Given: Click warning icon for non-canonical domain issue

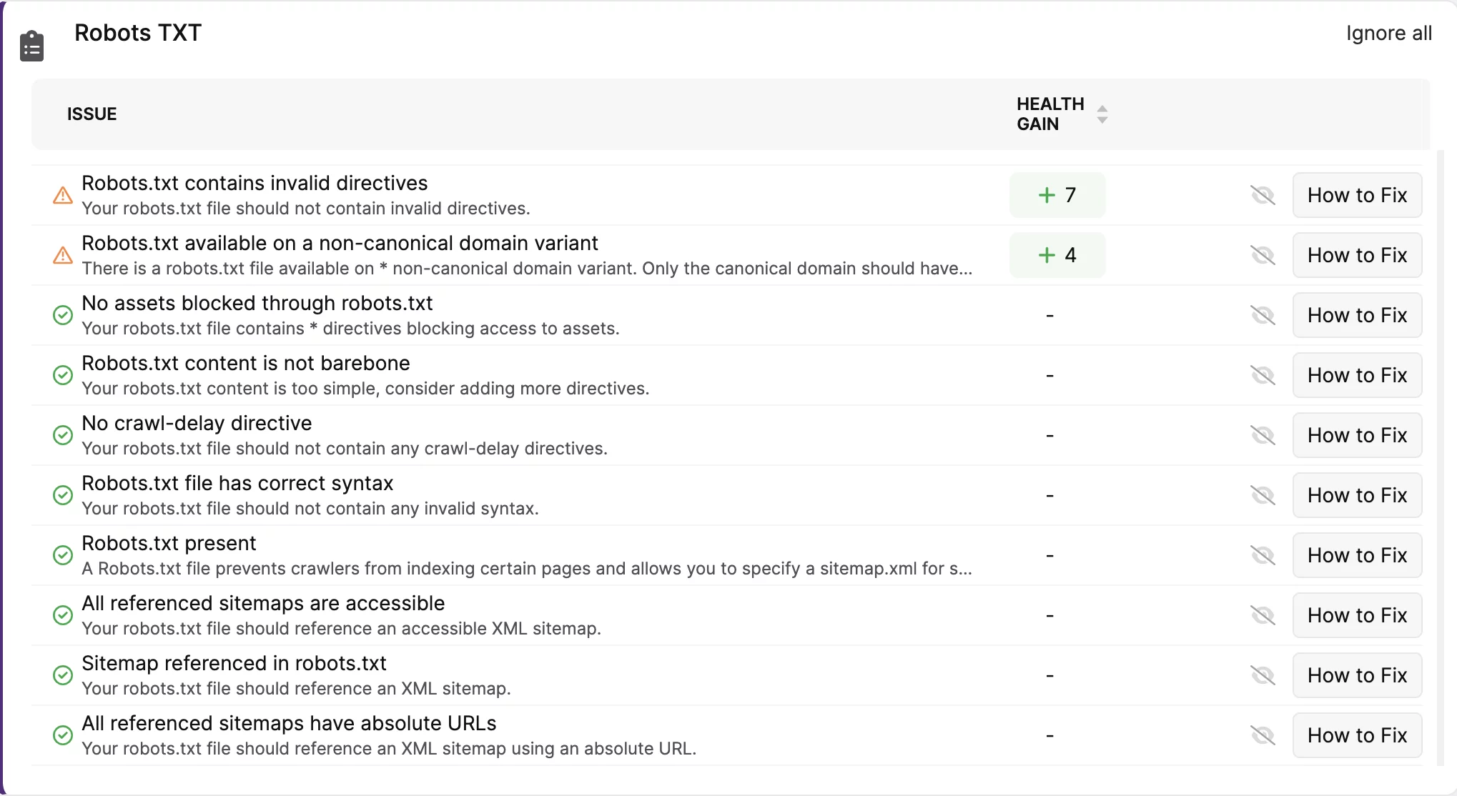Looking at the screenshot, I should tap(63, 255).
